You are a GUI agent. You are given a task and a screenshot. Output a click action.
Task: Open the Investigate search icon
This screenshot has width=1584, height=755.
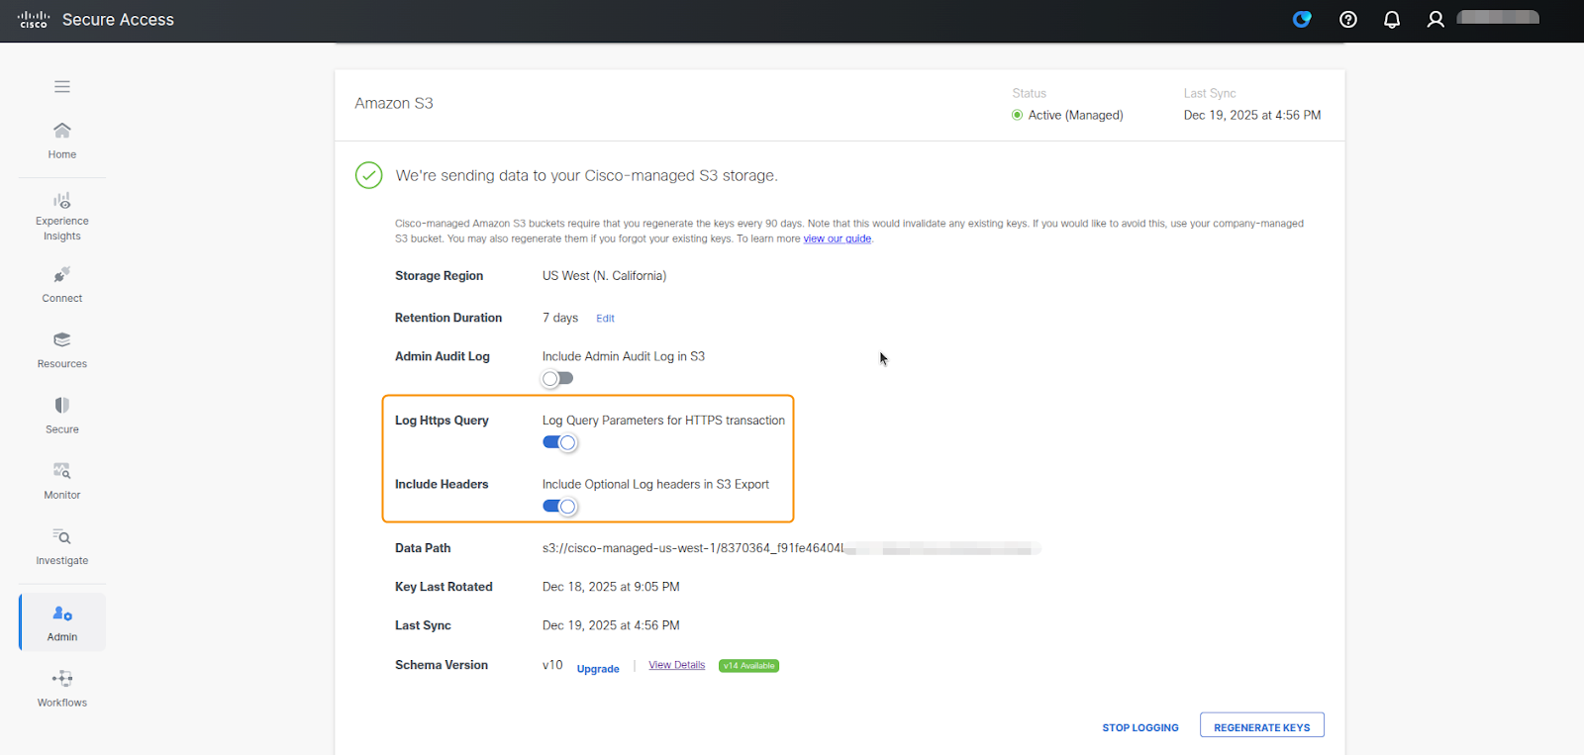(62, 537)
